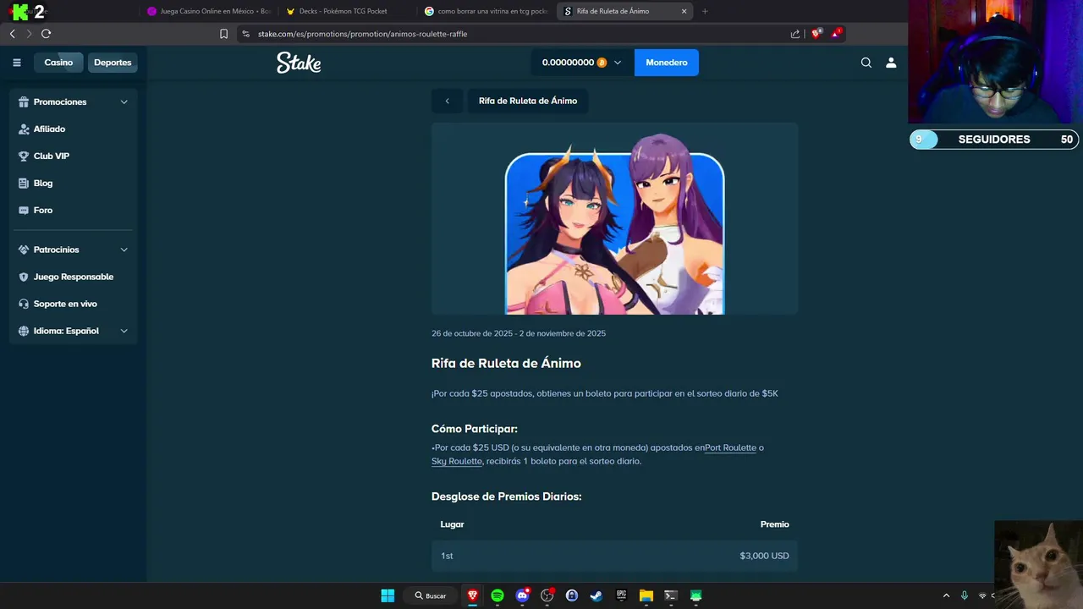Open a new browser tab

[x=705, y=11]
